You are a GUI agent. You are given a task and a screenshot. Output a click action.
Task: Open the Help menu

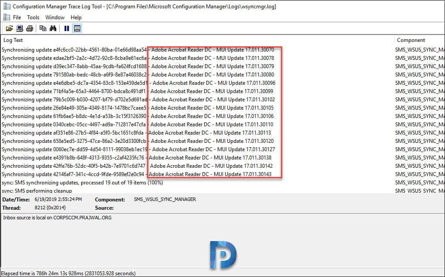[x=76, y=17]
